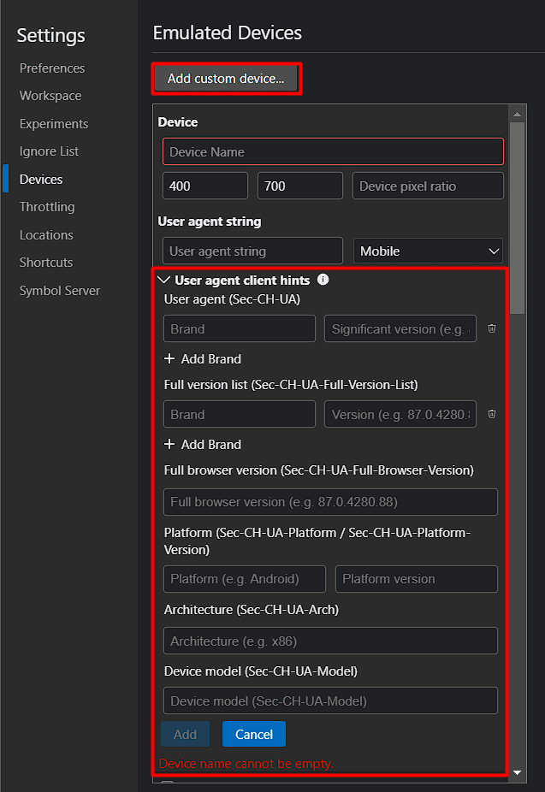Open the Experiments settings tab
Image resolution: width=545 pixels, height=792 pixels.
point(54,124)
